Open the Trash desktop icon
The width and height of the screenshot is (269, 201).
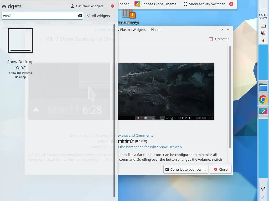[x=128, y=17]
